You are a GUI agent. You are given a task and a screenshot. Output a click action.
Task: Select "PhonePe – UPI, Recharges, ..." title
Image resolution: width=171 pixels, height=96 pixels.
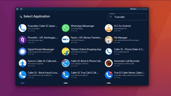43,38
